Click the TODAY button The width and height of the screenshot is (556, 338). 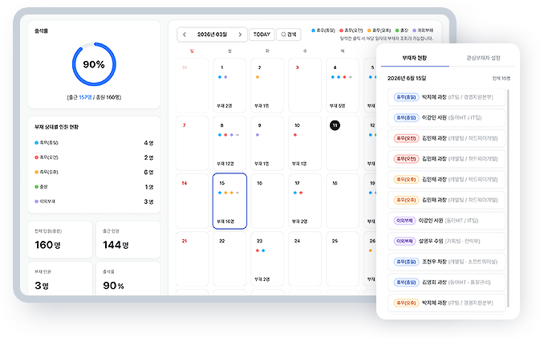coord(262,35)
